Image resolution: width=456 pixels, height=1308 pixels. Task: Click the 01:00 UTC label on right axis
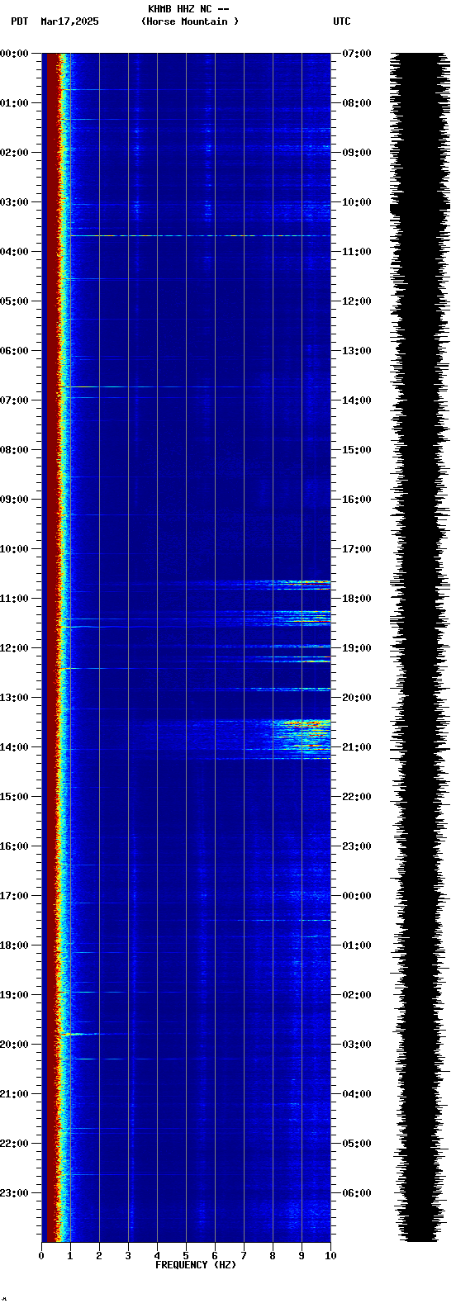tap(357, 945)
